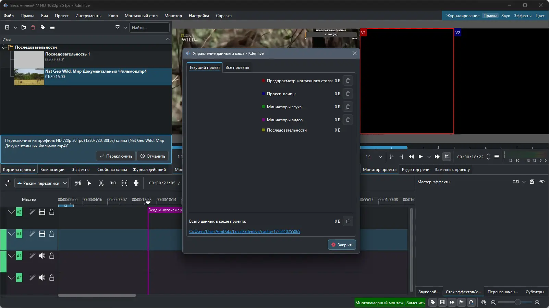Click the filter funnel icon in project bin
The image size is (549, 308).
(x=118, y=27)
